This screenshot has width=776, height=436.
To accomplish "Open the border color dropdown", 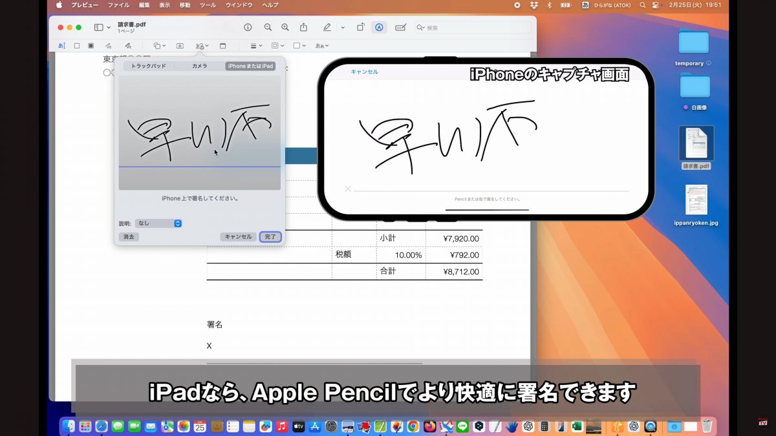I will point(277,46).
